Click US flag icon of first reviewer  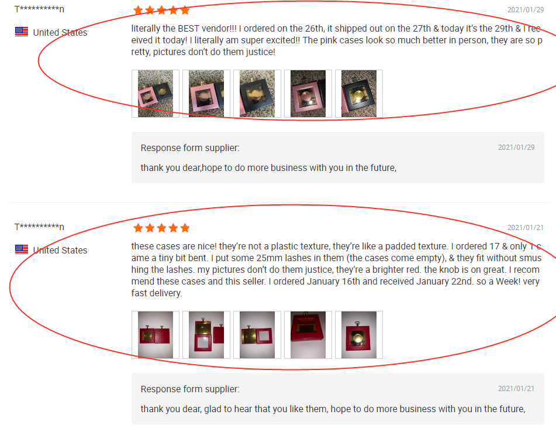tap(22, 32)
